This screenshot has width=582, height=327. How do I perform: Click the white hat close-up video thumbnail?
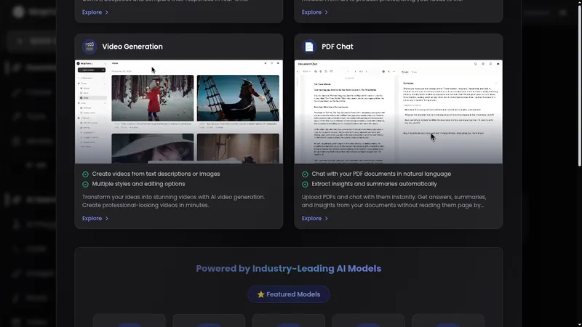(x=153, y=148)
